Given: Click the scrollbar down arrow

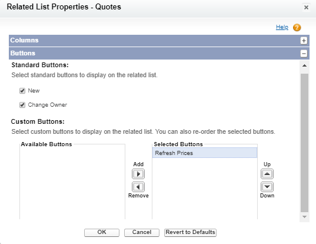Looking at the screenshot, I should pos(304,217).
